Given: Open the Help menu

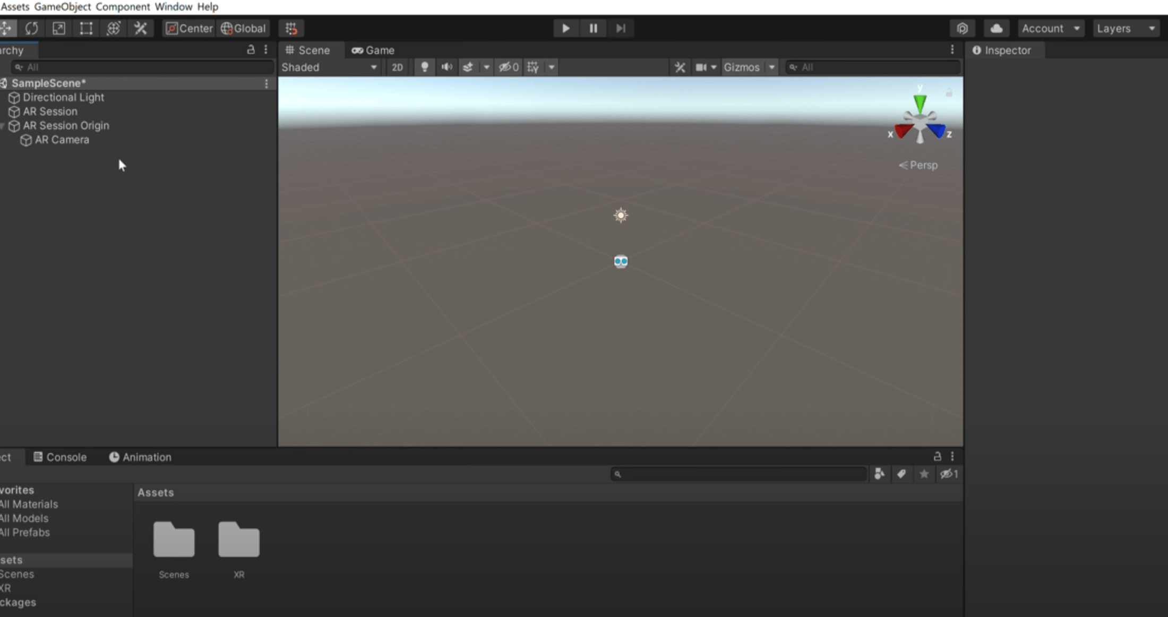Looking at the screenshot, I should click(x=208, y=7).
